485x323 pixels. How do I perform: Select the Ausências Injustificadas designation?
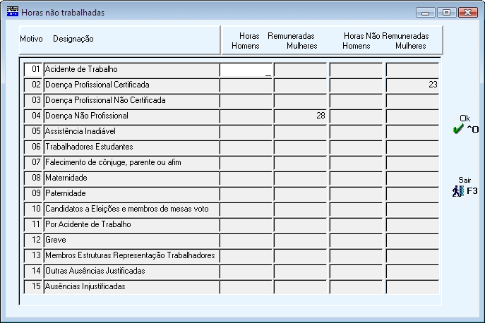(x=131, y=286)
